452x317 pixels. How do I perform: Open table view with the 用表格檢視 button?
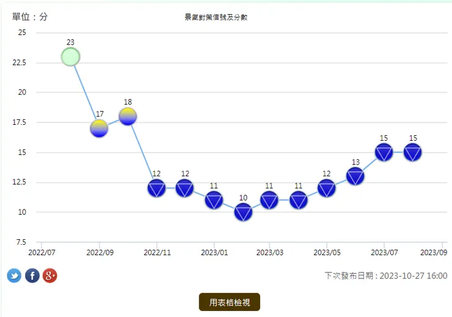point(230,302)
